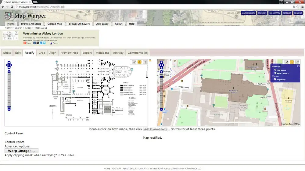Open the Preview Map tab
The width and height of the screenshot is (305, 171).
(x=69, y=53)
